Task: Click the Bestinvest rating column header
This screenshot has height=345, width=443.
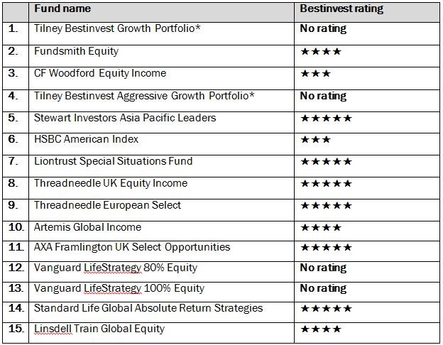Action: 341,9
